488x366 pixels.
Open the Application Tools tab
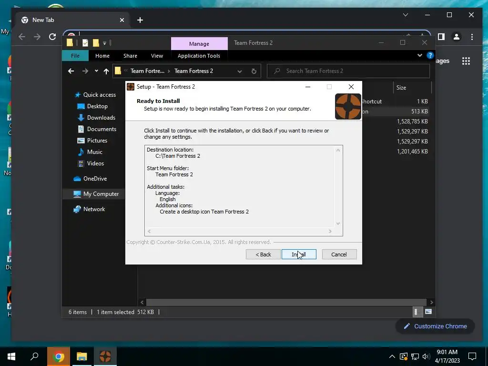(x=199, y=56)
